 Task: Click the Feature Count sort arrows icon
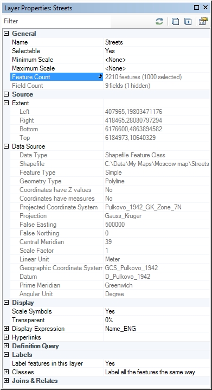[100, 77]
